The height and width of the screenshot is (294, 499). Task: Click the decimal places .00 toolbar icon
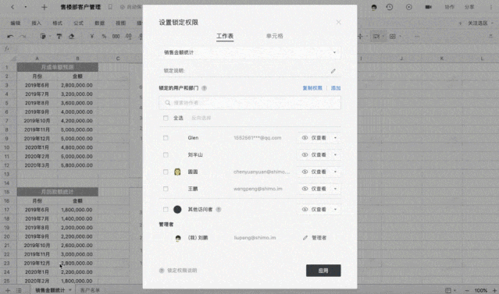tap(129, 37)
